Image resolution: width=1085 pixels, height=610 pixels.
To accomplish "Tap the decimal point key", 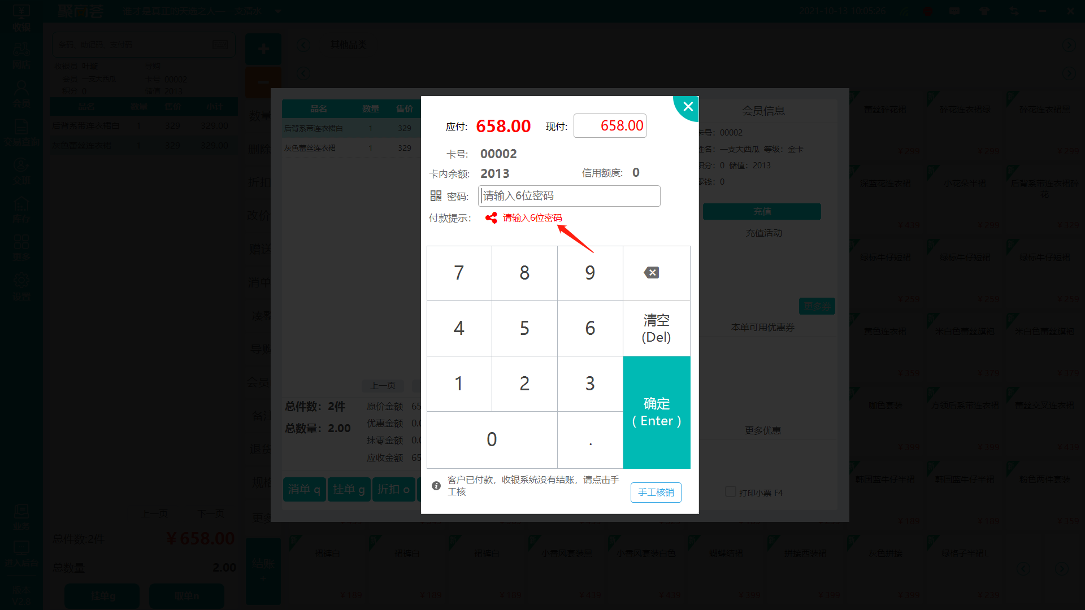I will click(590, 439).
